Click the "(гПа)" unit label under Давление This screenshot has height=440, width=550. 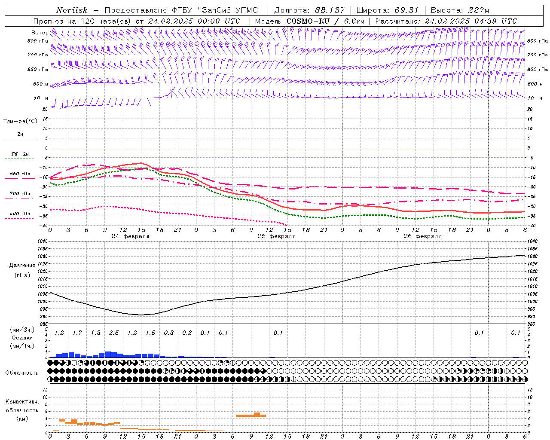pyautogui.click(x=22, y=275)
